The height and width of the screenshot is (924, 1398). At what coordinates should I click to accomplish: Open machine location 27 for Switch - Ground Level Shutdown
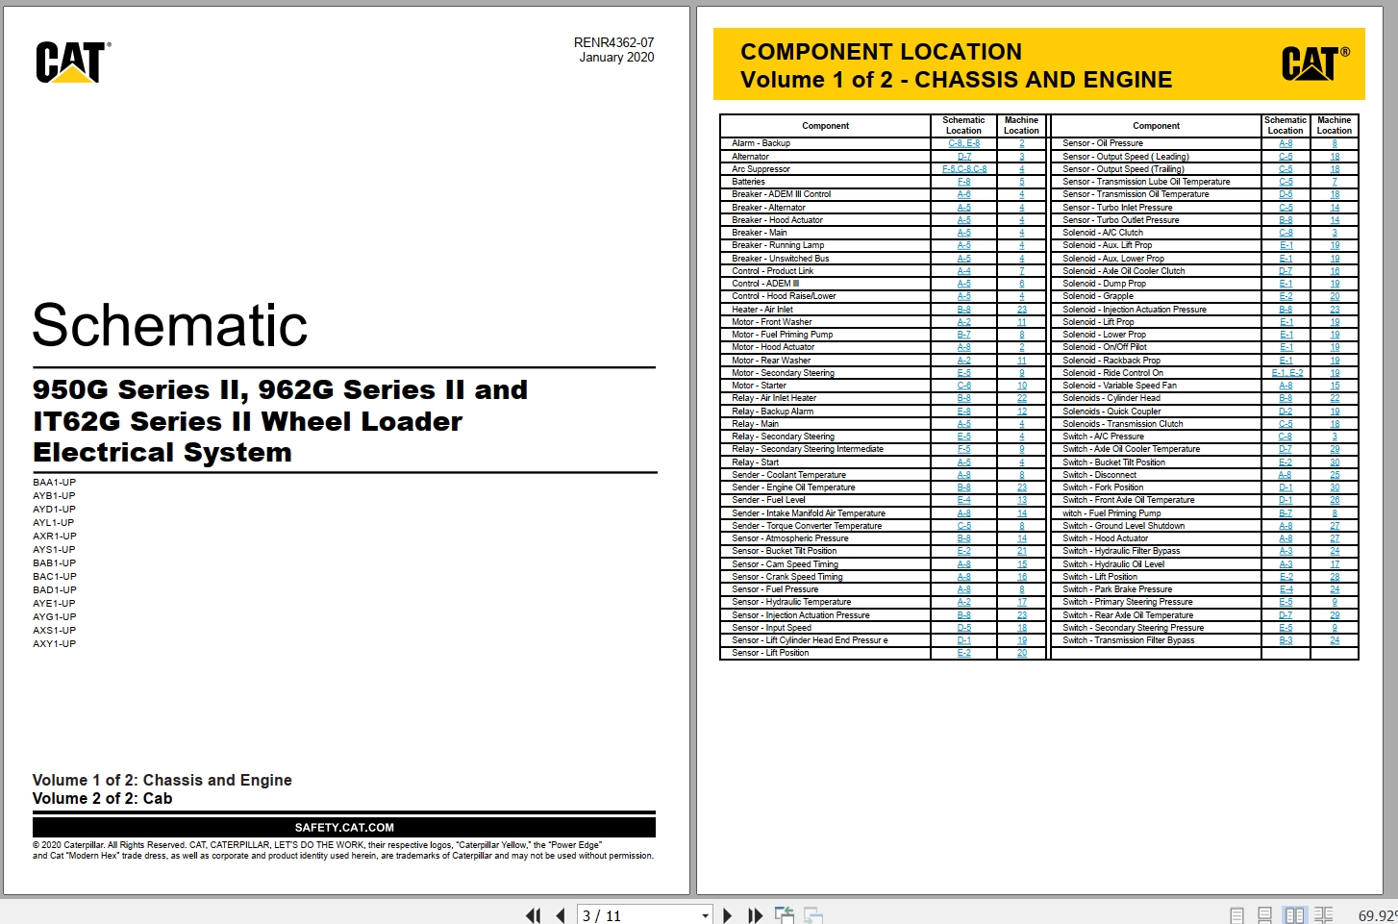click(x=1335, y=526)
